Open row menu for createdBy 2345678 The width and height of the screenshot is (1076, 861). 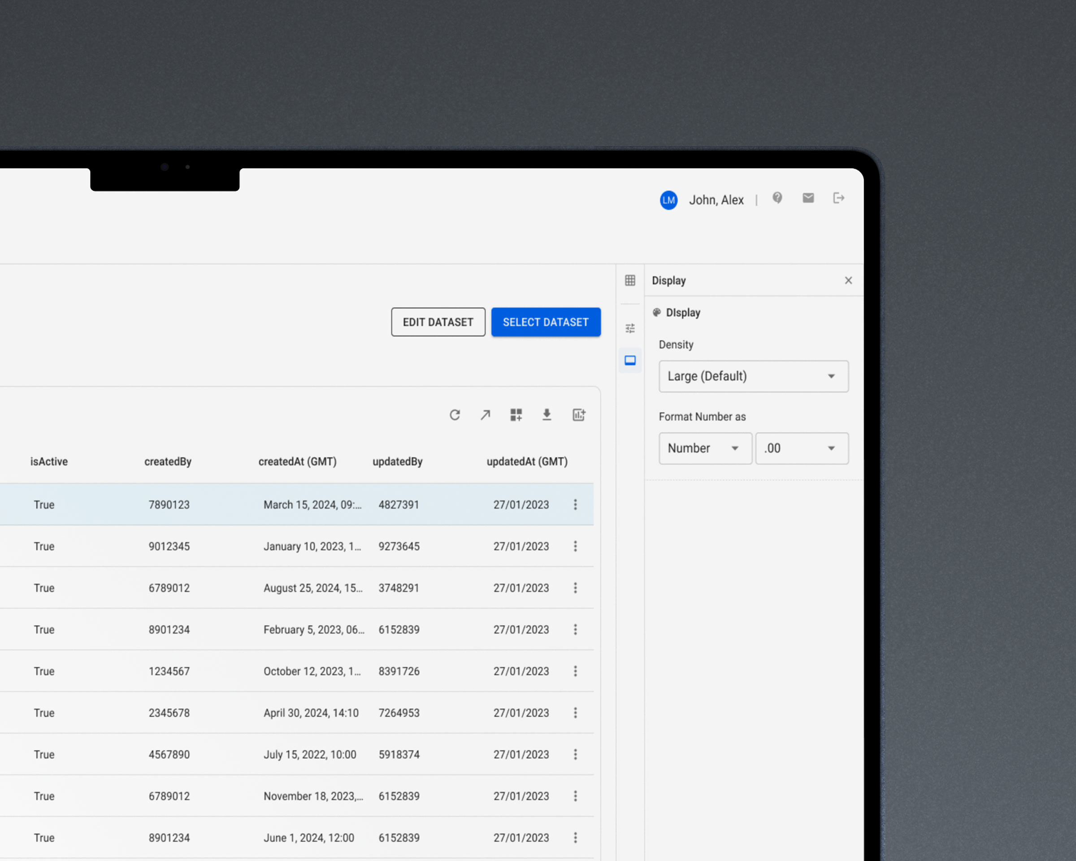click(x=575, y=713)
